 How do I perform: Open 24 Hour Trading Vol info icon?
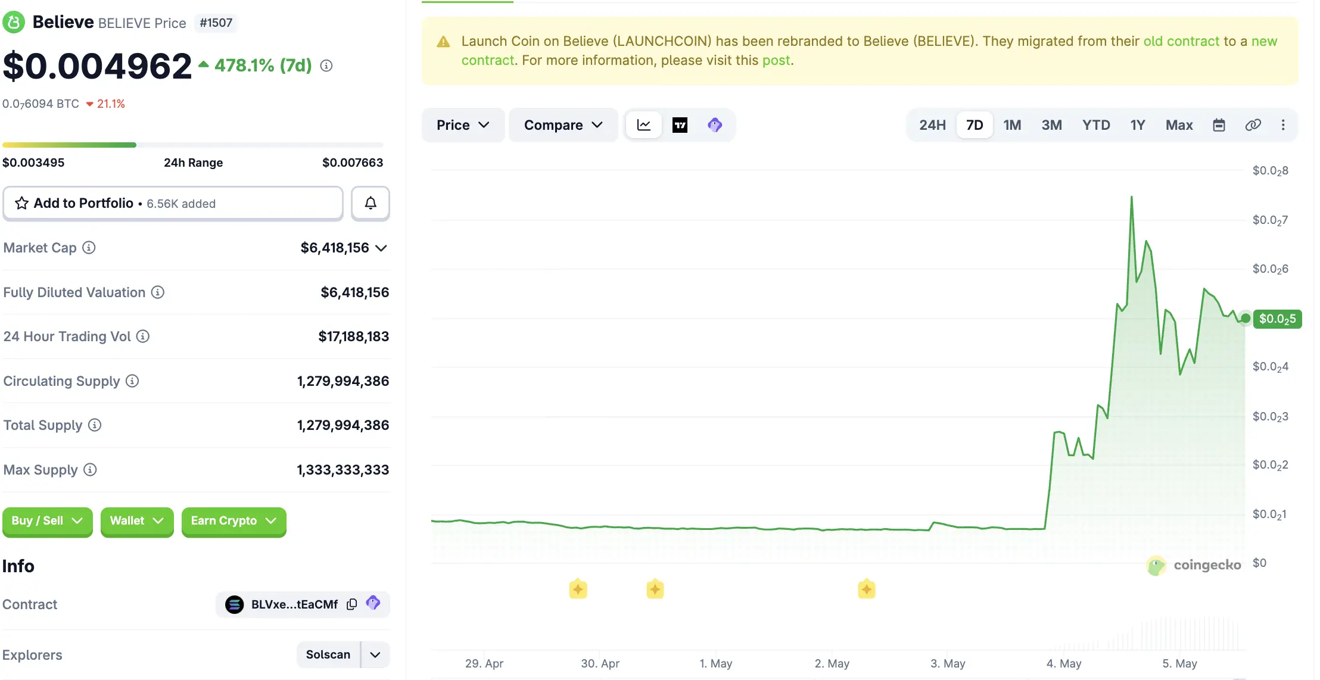143,336
